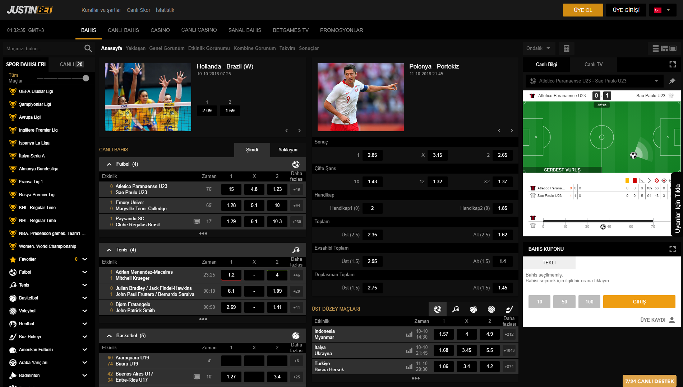Screen dimensions: 683x387
Task: Click the ÜYE OL button
Action: pos(583,10)
